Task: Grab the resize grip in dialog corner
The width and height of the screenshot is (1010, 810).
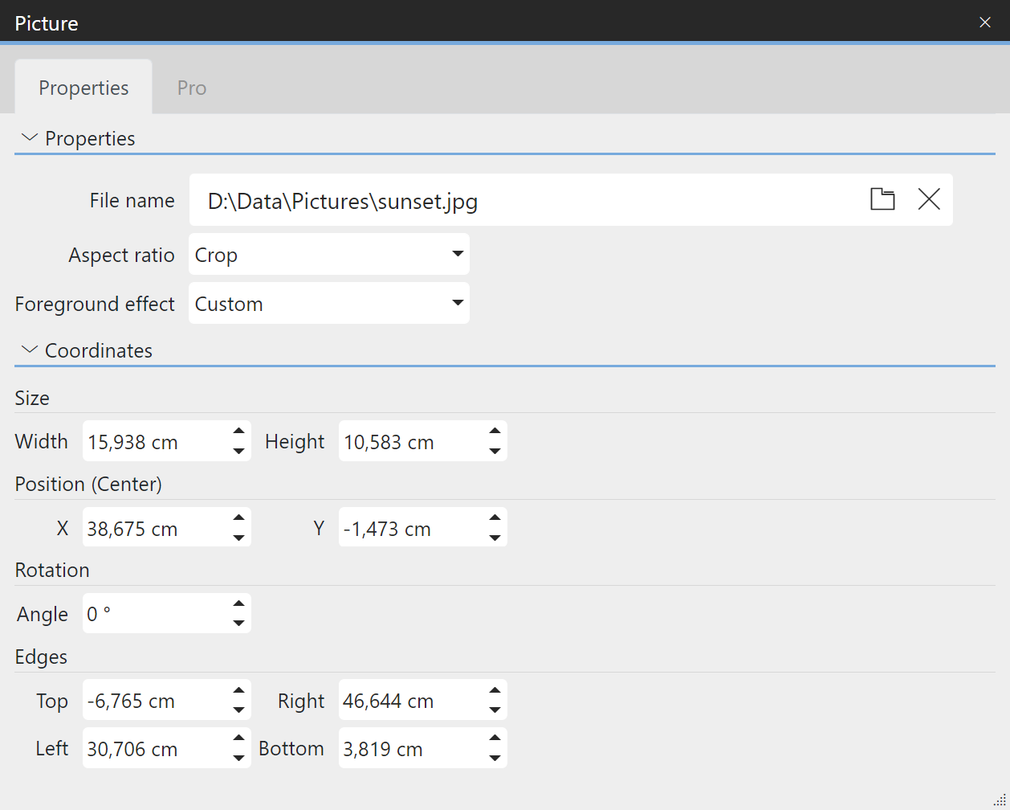Action: [x=999, y=800]
